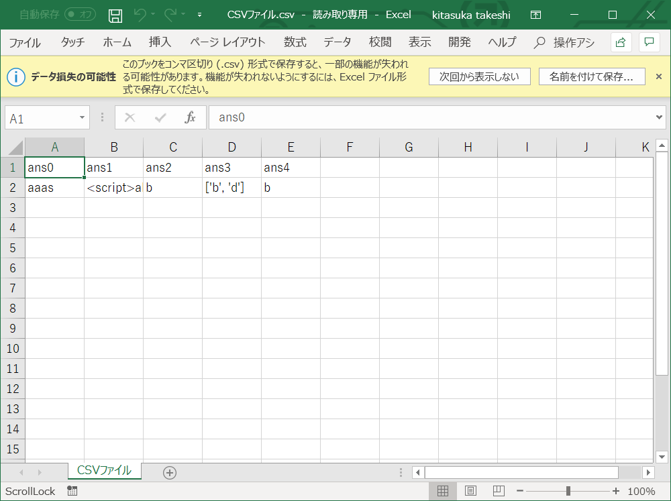
Task: Toggle the AutoSave switch
Action: [x=80, y=15]
